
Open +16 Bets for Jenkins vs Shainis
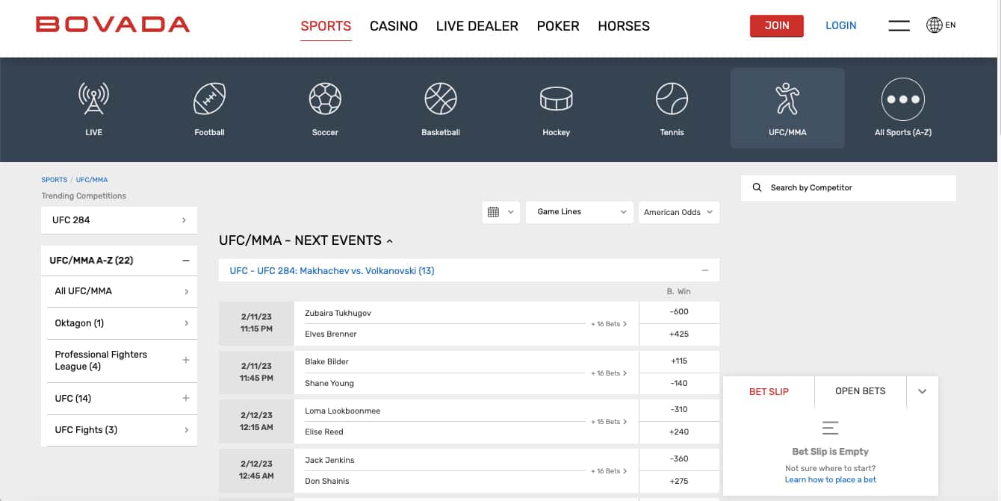[609, 471]
